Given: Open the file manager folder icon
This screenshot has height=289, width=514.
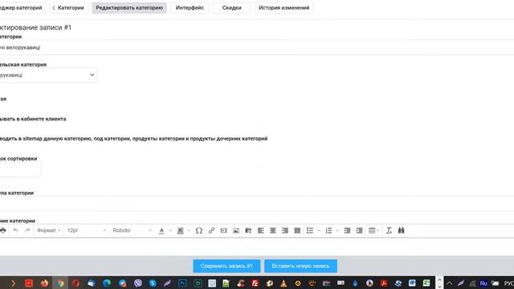Looking at the screenshot, I should [x=248, y=230].
